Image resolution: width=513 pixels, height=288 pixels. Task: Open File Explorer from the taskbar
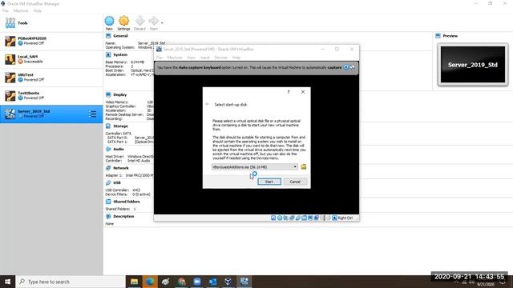click(x=134, y=282)
